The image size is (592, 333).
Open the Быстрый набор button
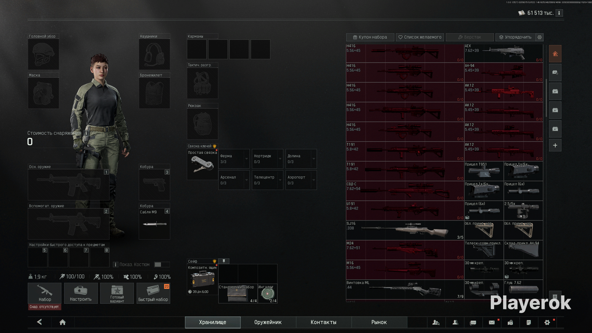pos(153,293)
